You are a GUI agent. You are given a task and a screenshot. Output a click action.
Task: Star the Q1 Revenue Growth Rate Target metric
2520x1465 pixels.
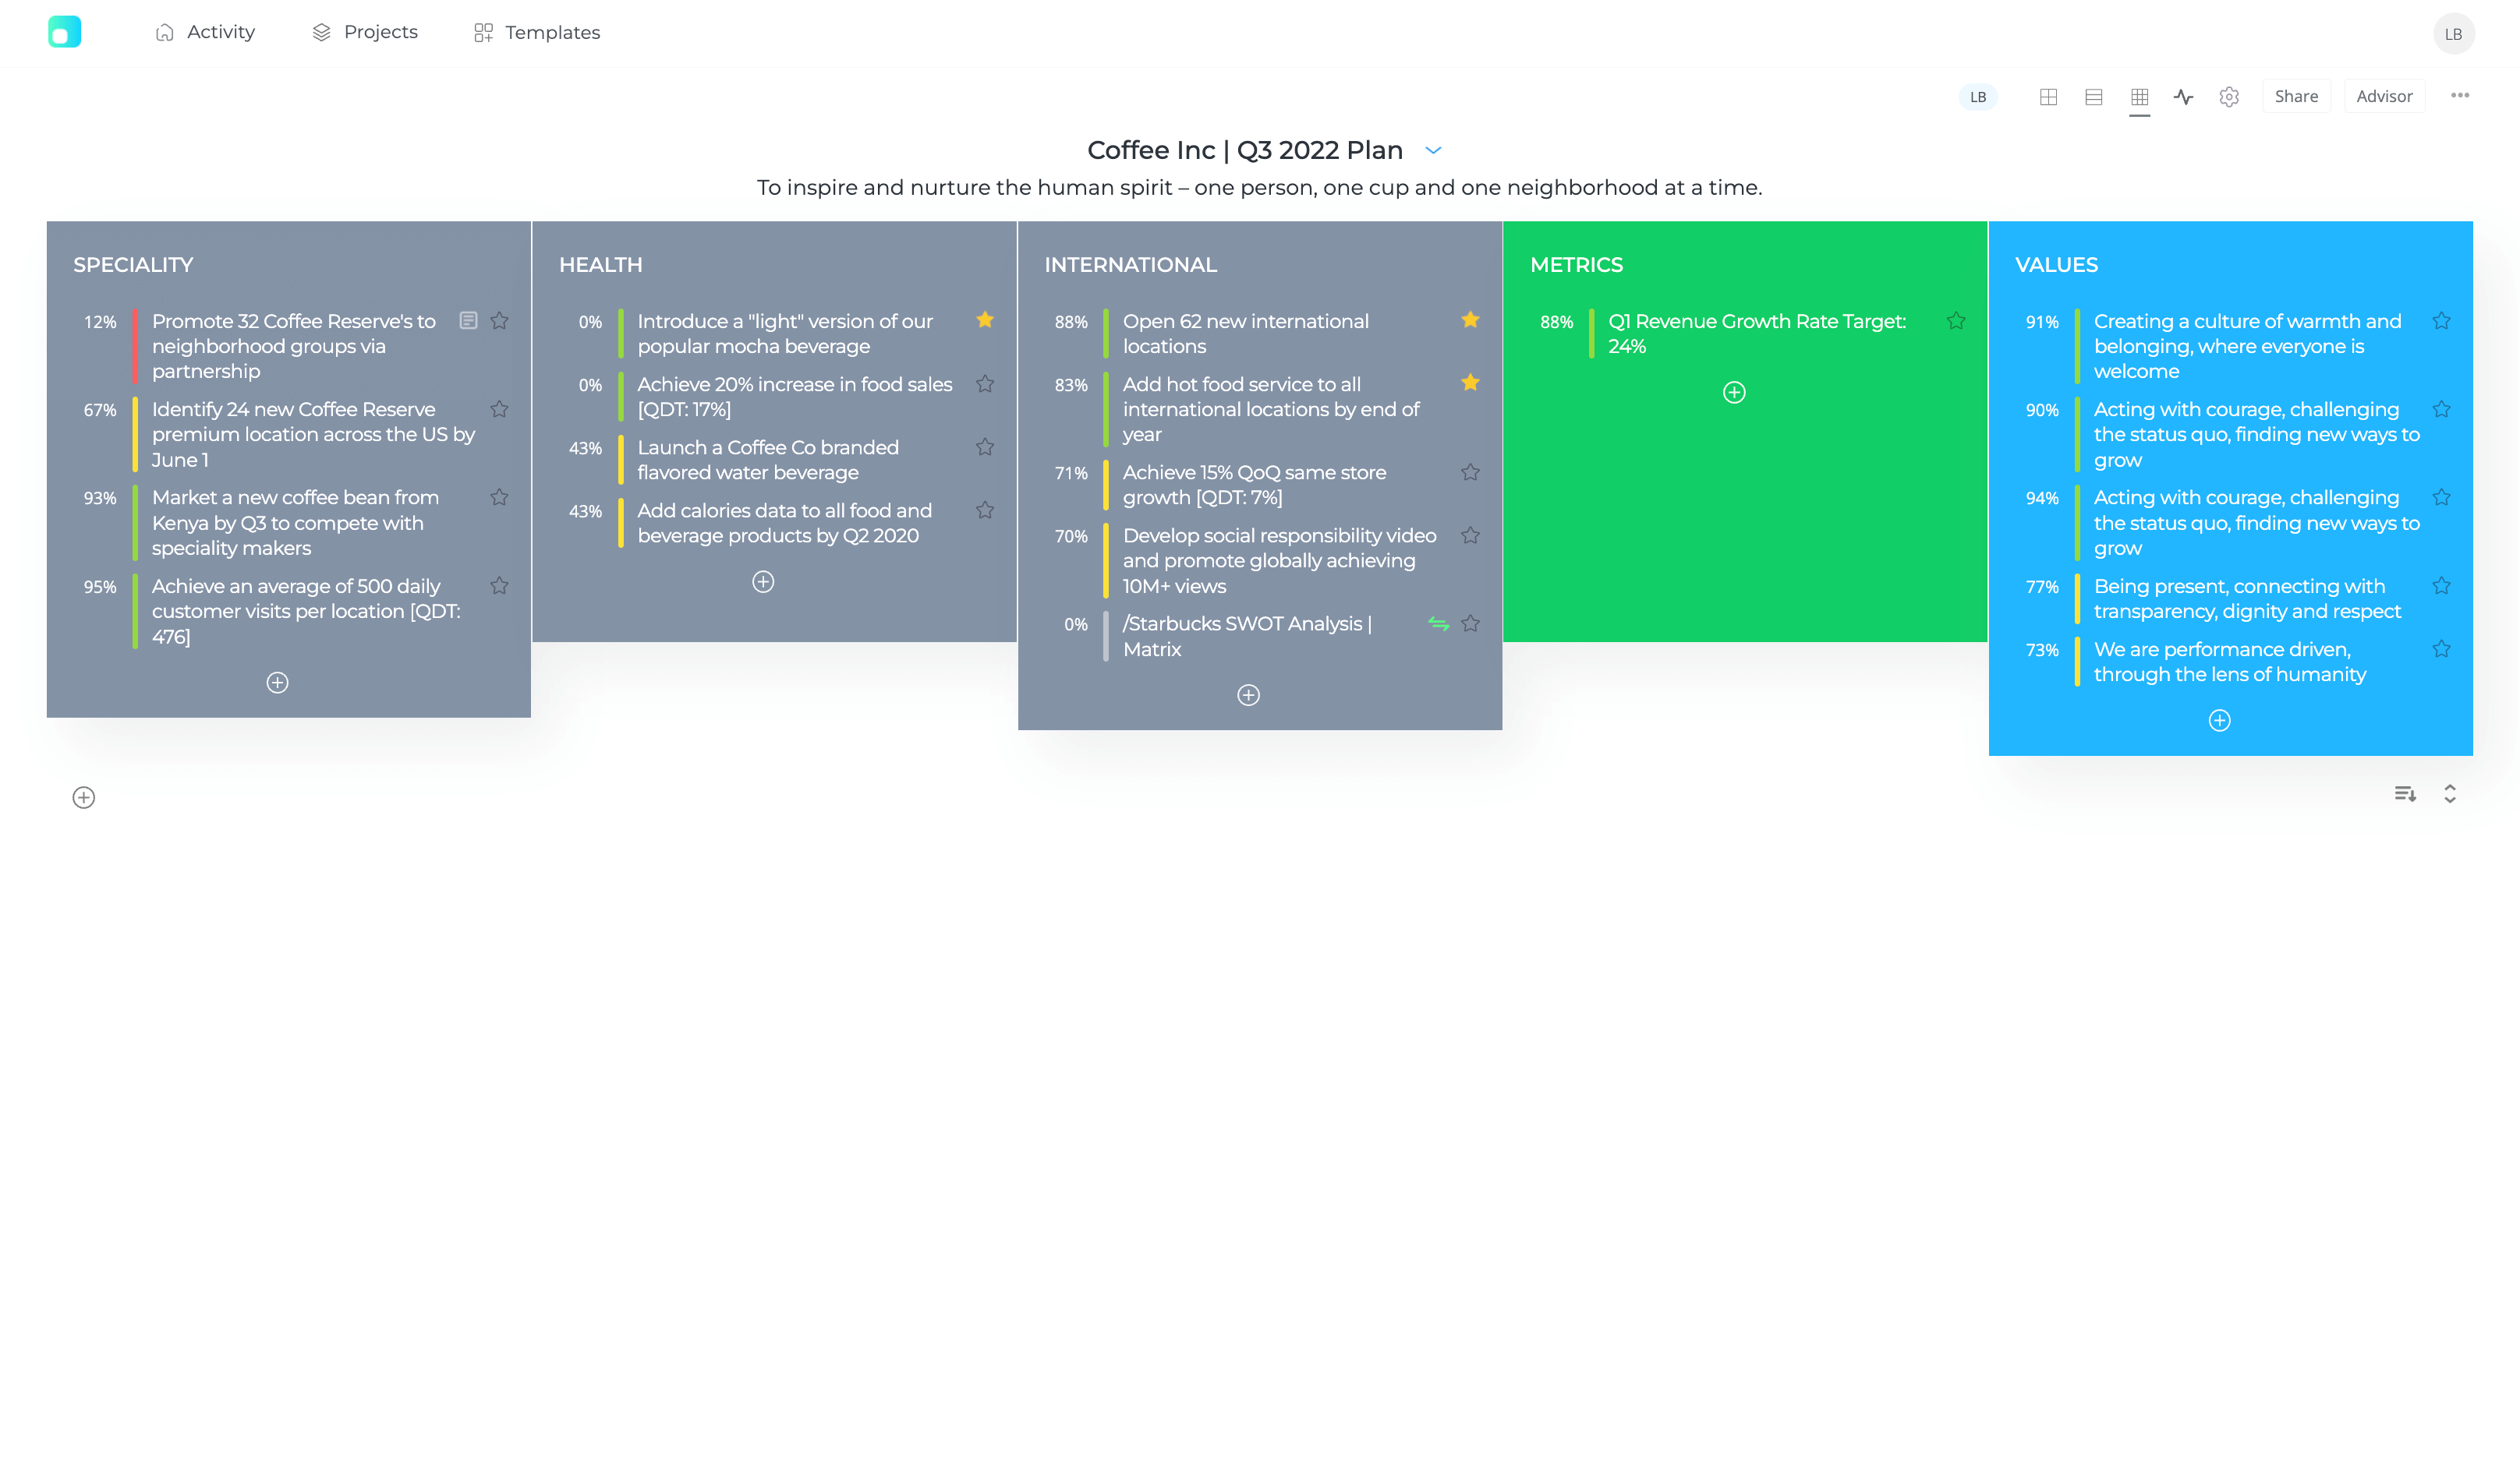(1955, 321)
